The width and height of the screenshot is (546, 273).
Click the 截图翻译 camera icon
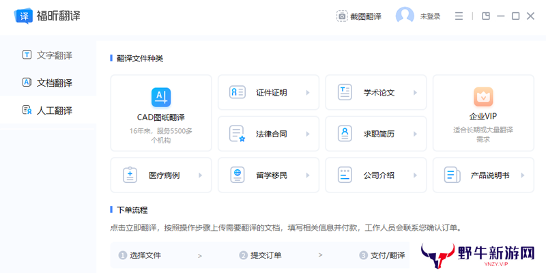pyautogui.click(x=342, y=16)
